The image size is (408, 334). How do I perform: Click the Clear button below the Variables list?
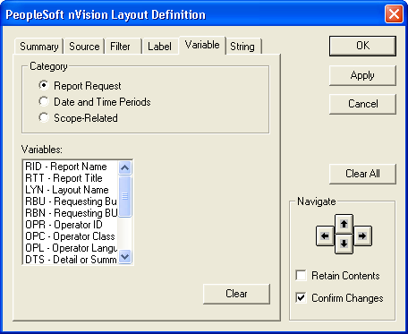tap(236, 294)
